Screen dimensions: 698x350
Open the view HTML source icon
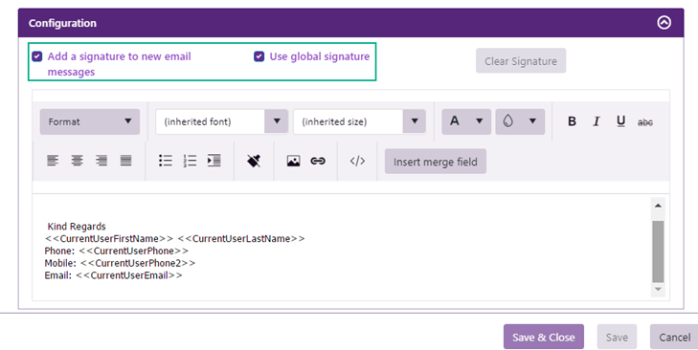pyautogui.click(x=357, y=161)
